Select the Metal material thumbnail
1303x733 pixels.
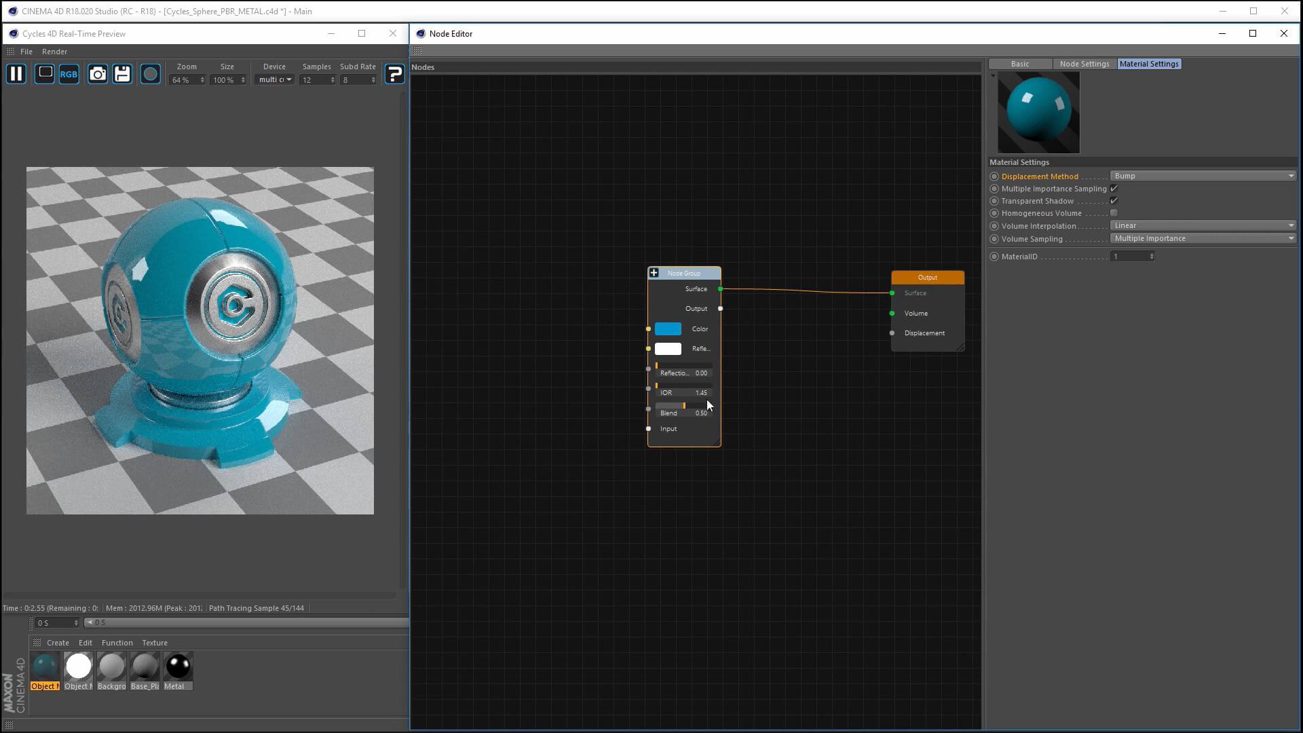[x=178, y=667]
